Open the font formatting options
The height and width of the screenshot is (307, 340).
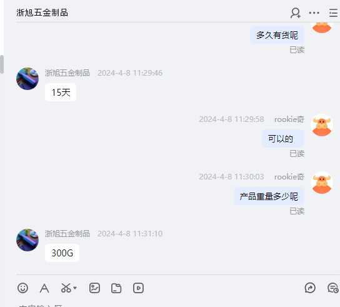pyautogui.click(x=44, y=288)
